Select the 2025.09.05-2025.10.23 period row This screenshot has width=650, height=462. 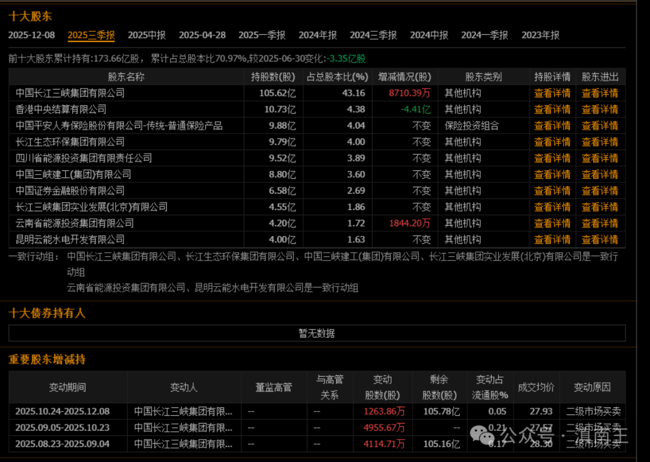point(317,428)
